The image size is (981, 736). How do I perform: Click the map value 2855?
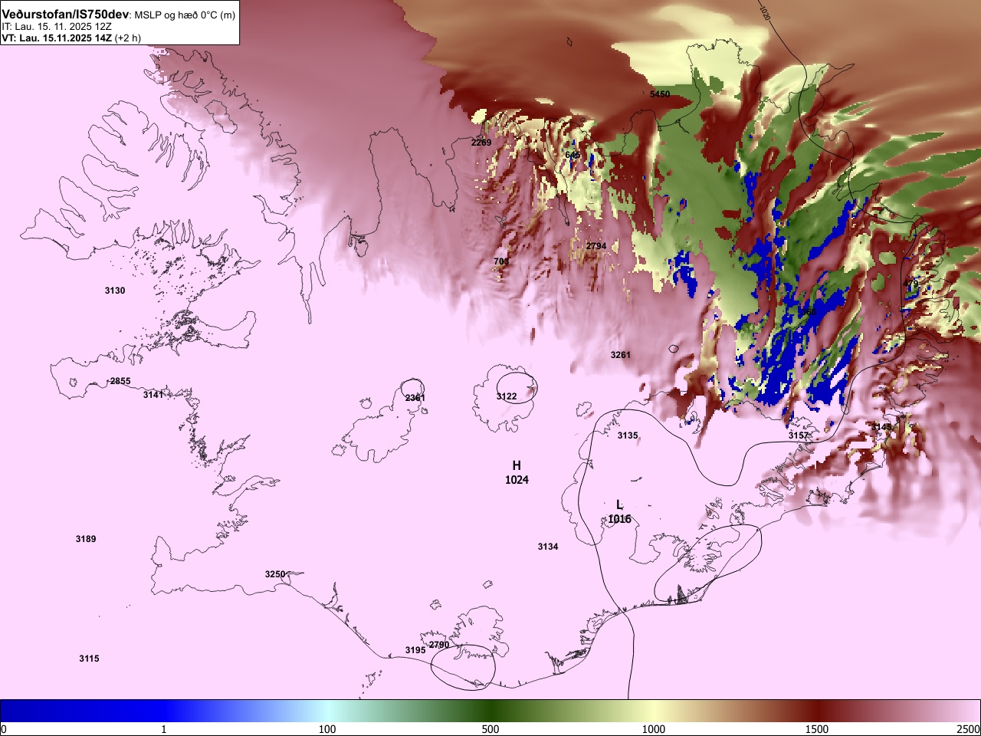(120, 381)
